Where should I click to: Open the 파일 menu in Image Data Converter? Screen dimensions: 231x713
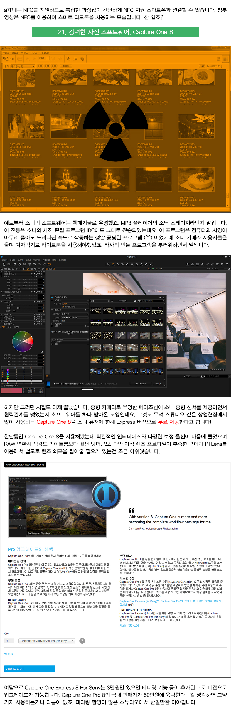click(x=6, y=53)
